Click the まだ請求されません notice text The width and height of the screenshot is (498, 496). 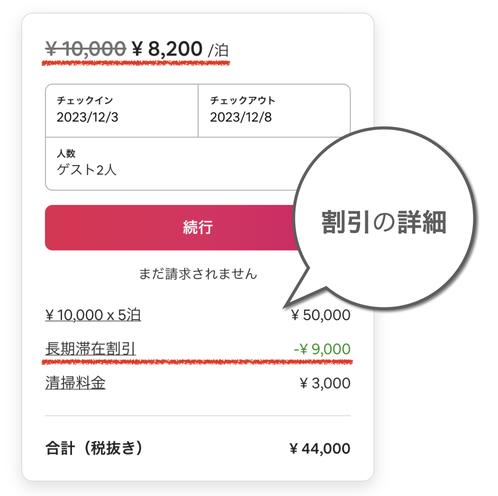pos(198,274)
